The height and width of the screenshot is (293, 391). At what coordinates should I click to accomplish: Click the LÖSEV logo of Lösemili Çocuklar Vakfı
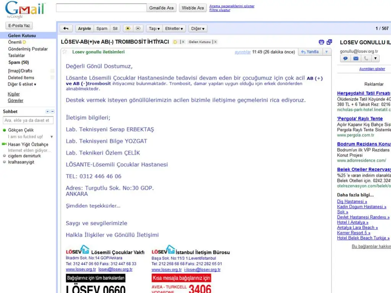coord(78,250)
